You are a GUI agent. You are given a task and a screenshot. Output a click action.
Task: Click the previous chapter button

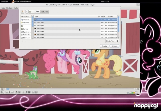[33, 92]
